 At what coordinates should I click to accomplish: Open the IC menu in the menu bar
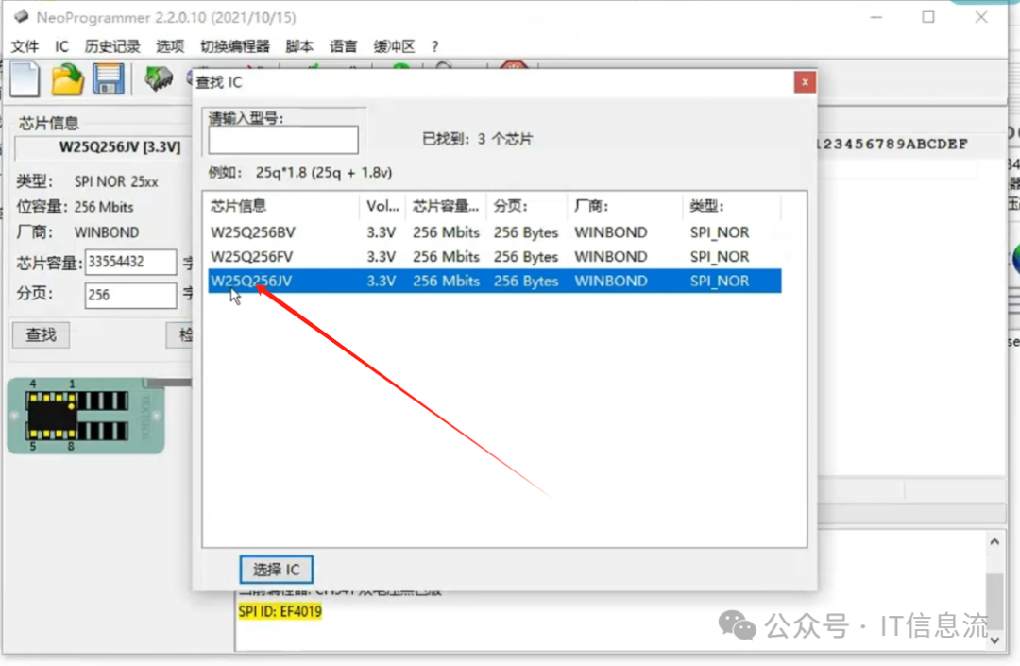[61, 46]
